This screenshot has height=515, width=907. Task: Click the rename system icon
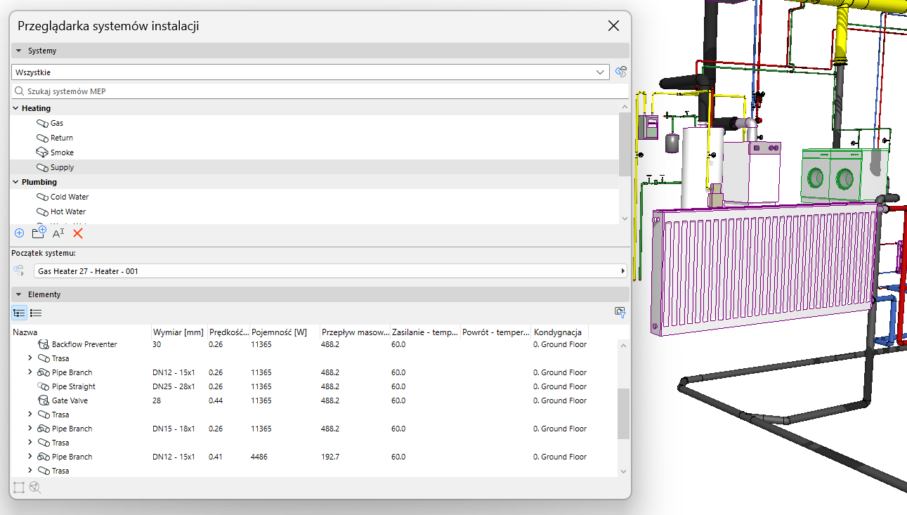[58, 233]
